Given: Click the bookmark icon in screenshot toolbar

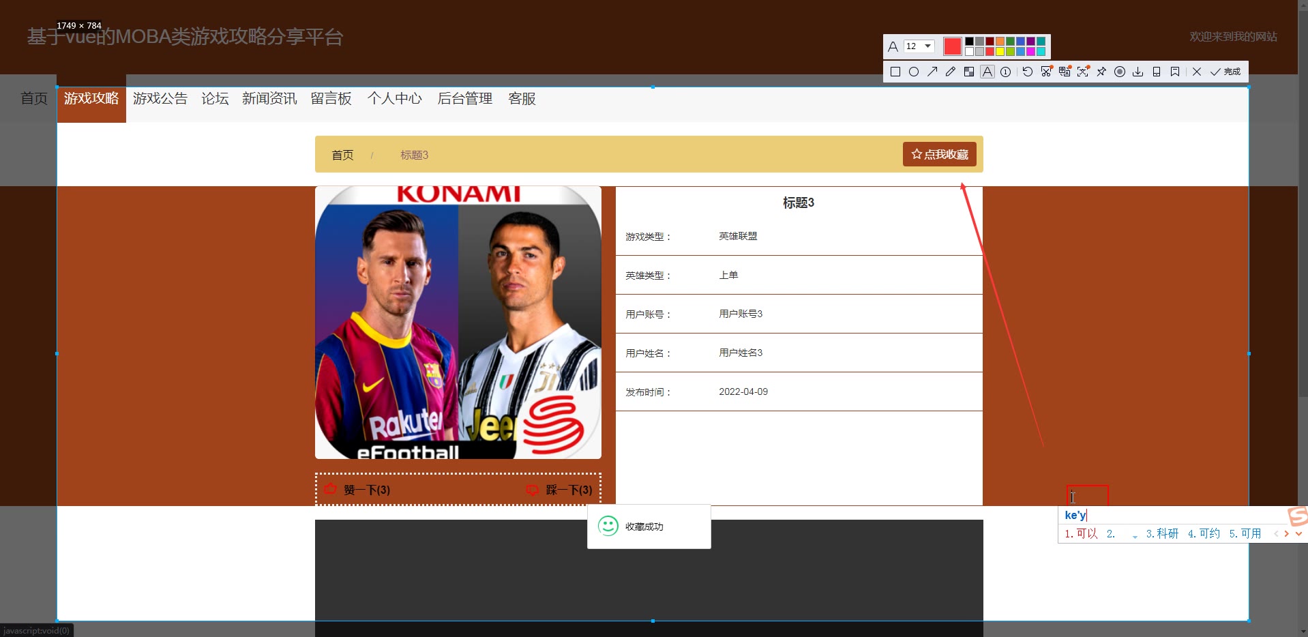Looking at the screenshot, I should 1175,72.
